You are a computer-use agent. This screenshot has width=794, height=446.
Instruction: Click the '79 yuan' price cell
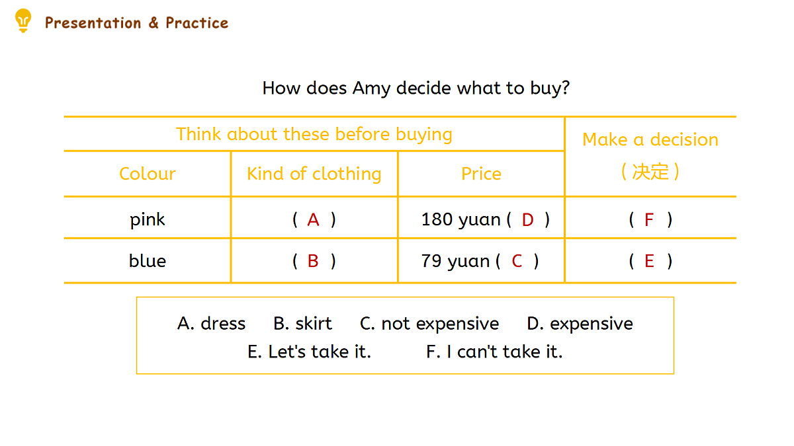click(481, 260)
